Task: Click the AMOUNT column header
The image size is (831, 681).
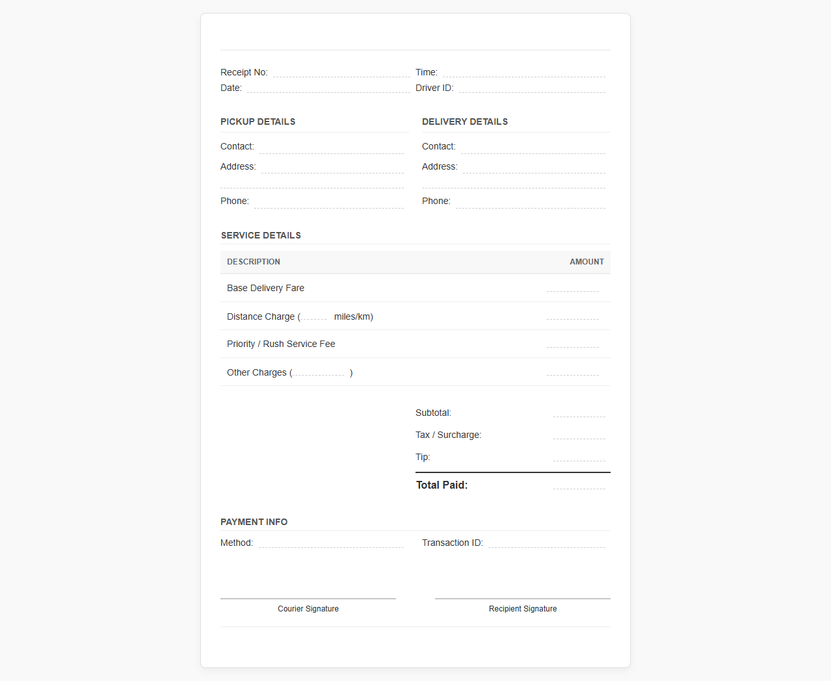Action: point(587,262)
